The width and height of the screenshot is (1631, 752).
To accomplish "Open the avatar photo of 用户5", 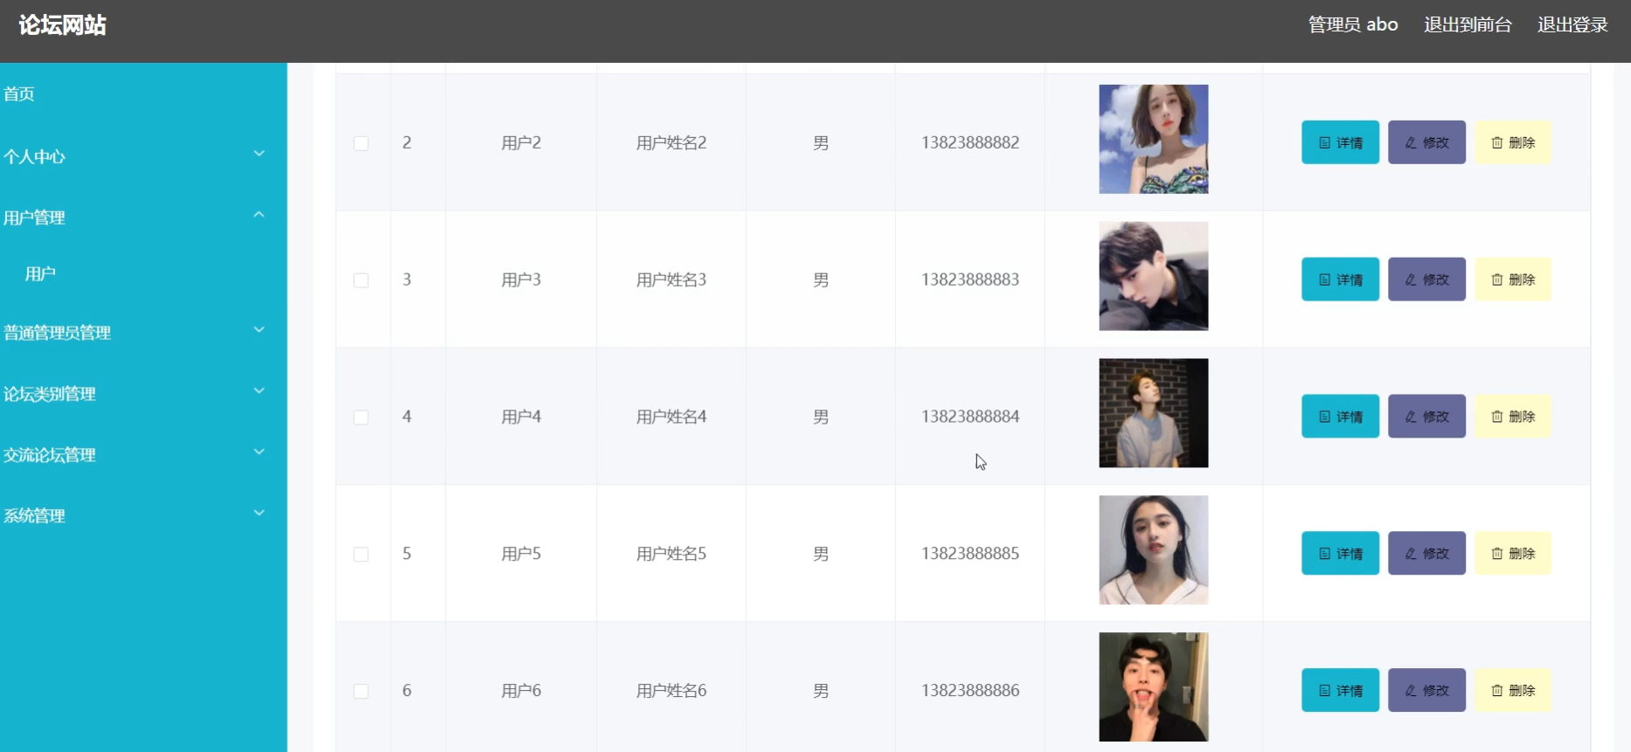I will (x=1154, y=550).
